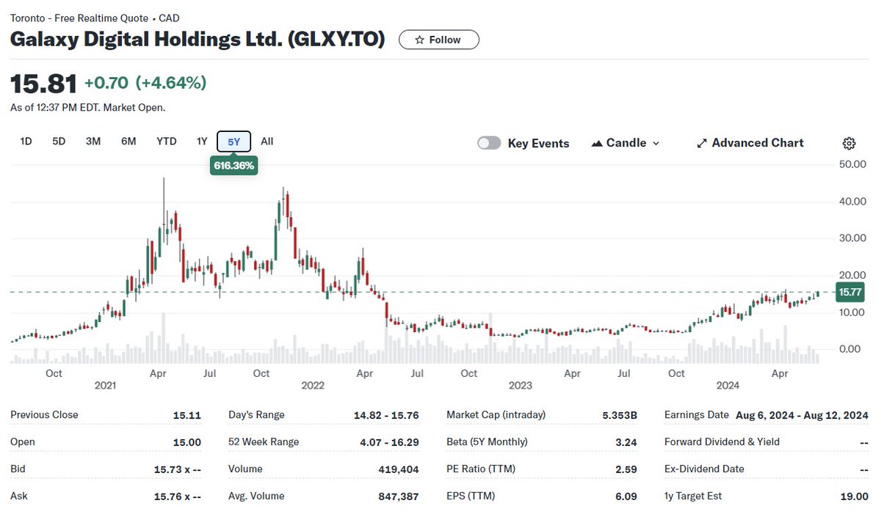The width and height of the screenshot is (881, 517).
Task: Click the Beta (5Y Monthly) value 3.24
Action: (x=627, y=441)
